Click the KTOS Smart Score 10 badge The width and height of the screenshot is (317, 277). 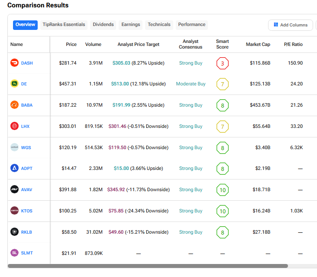[222, 211]
